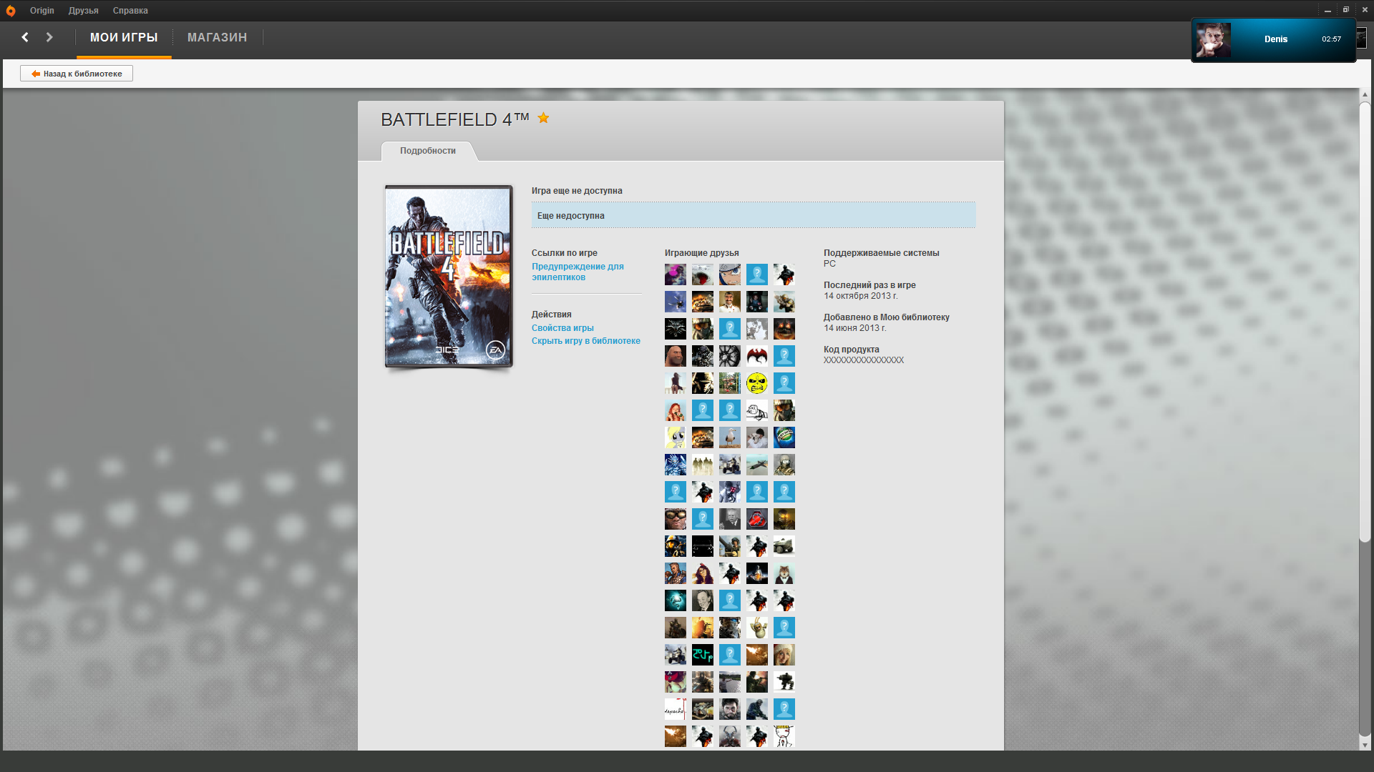Switch to the МАГАЗИН tab
1374x772 pixels.
click(217, 37)
